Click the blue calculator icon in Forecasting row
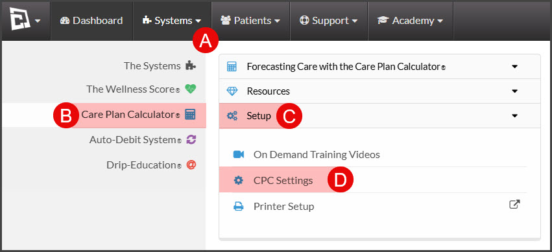Screen dimensions: 552x252 [232, 67]
